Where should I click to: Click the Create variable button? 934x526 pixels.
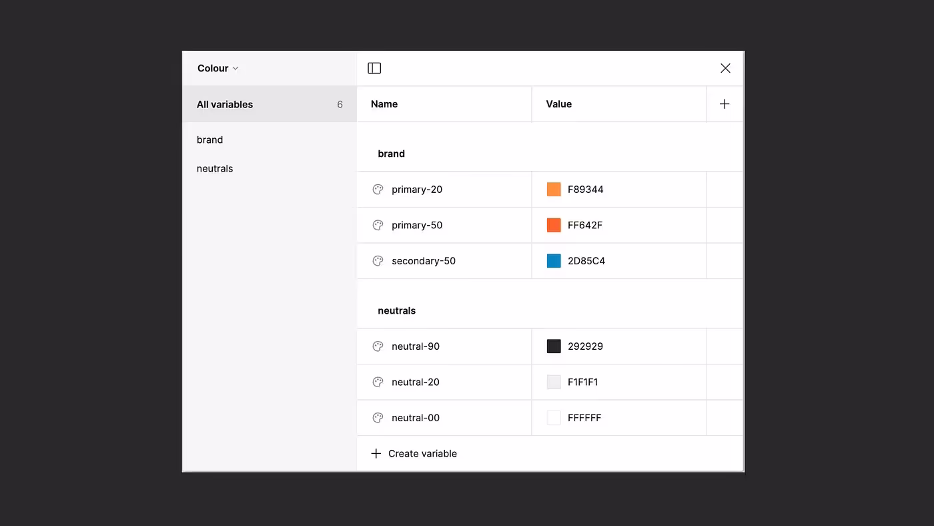(x=414, y=454)
